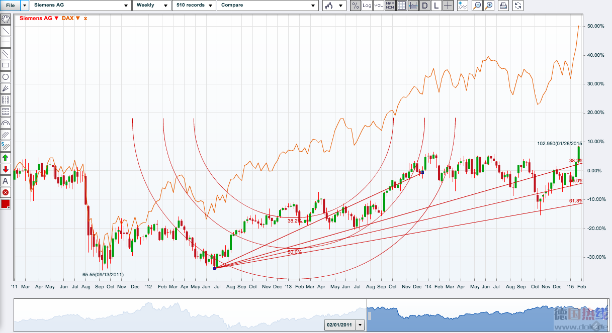This screenshot has width=612, height=333.
Task: Open the Siemens AG symbol dropdown
Action: [x=80, y=6]
